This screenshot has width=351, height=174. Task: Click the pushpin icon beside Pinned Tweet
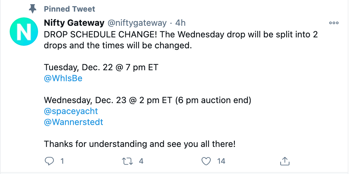click(x=33, y=9)
